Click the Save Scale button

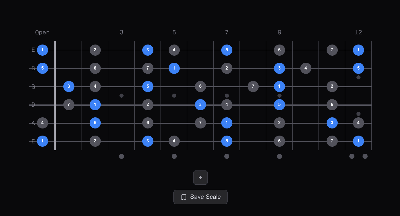pos(200,197)
